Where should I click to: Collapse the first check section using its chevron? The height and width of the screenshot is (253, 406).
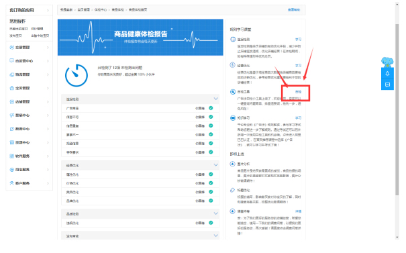[215, 99]
